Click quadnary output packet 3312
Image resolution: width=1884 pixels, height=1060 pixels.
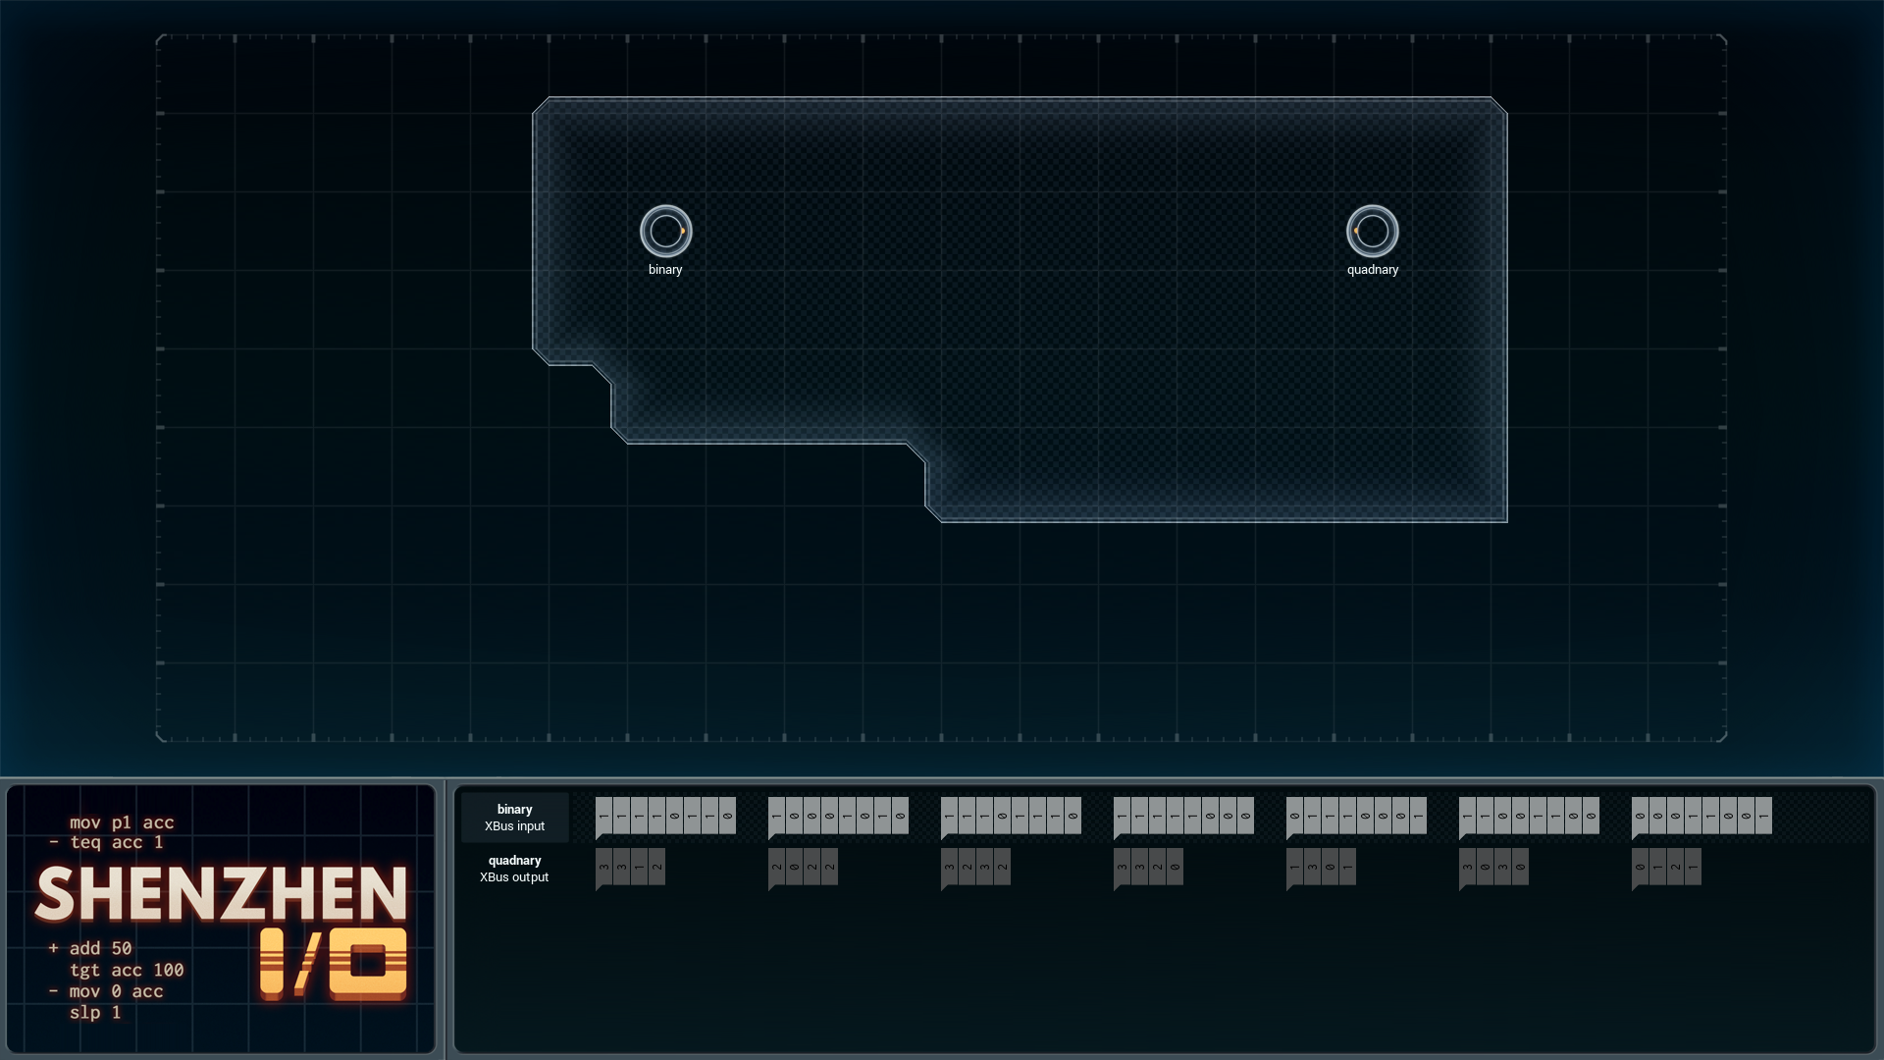pos(630,868)
